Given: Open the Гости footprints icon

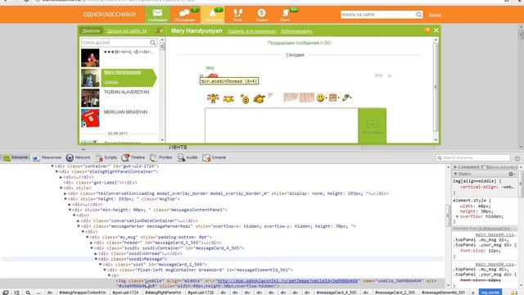Looking at the screenshot, I should [237, 15].
